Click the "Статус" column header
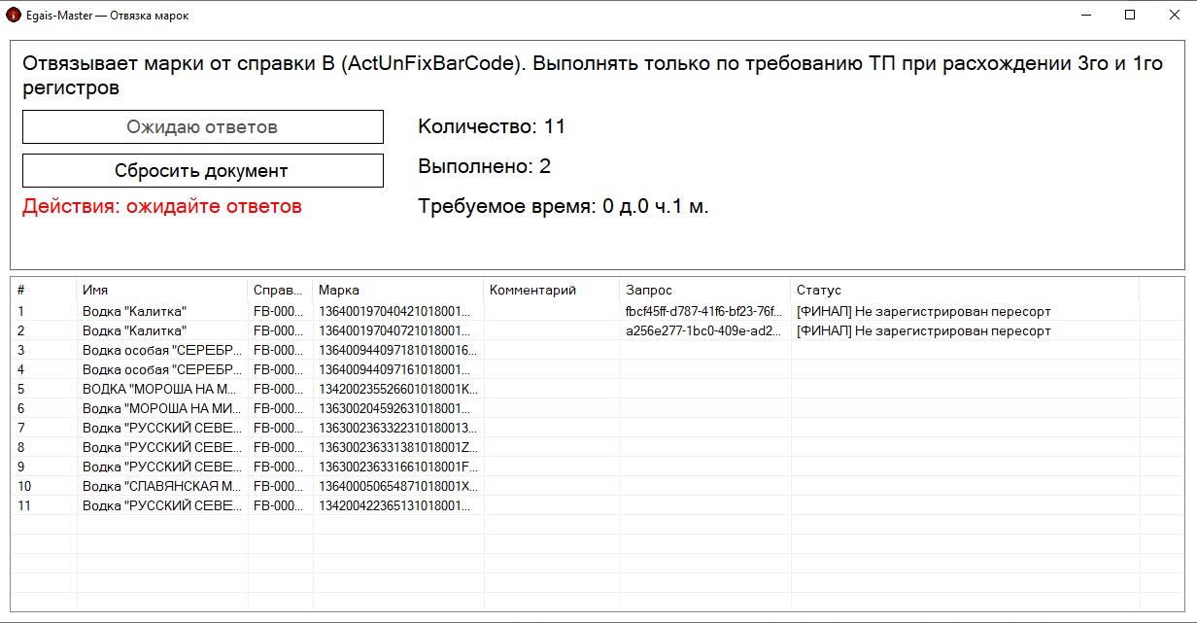This screenshot has width=1197, height=623. (x=962, y=290)
